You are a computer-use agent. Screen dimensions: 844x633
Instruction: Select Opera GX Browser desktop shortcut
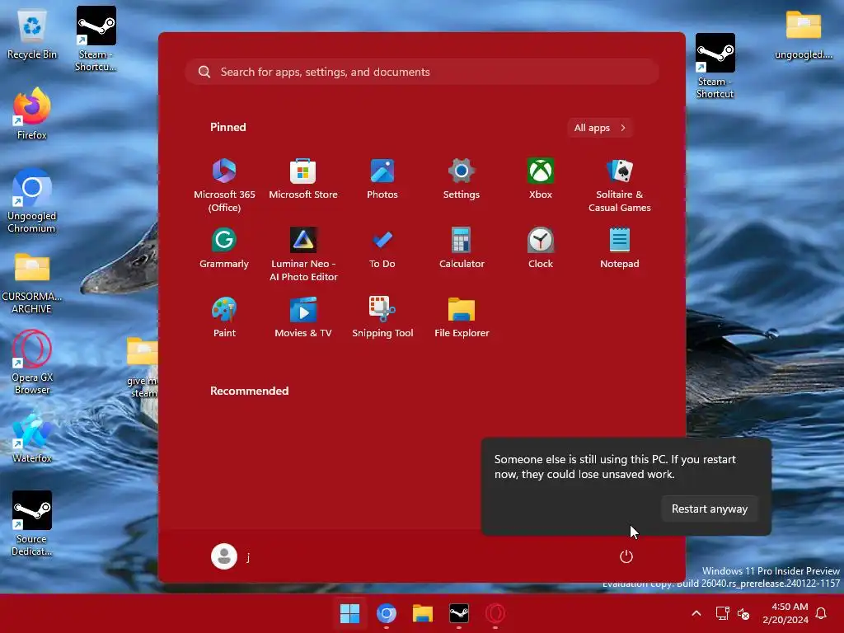click(32, 363)
